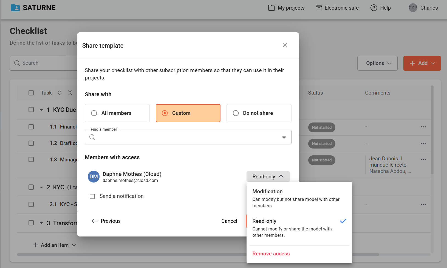Open My projects folder icon
Image resolution: width=447 pixels, height=268 pixels.
[x=271, y=8]
